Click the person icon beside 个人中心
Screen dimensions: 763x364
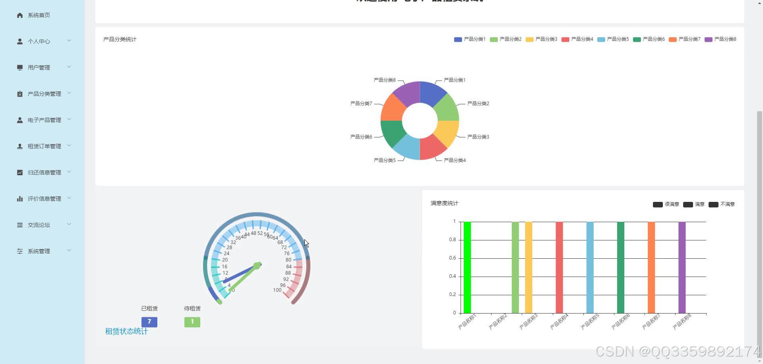pyautogui.click(x=20, y=41)
